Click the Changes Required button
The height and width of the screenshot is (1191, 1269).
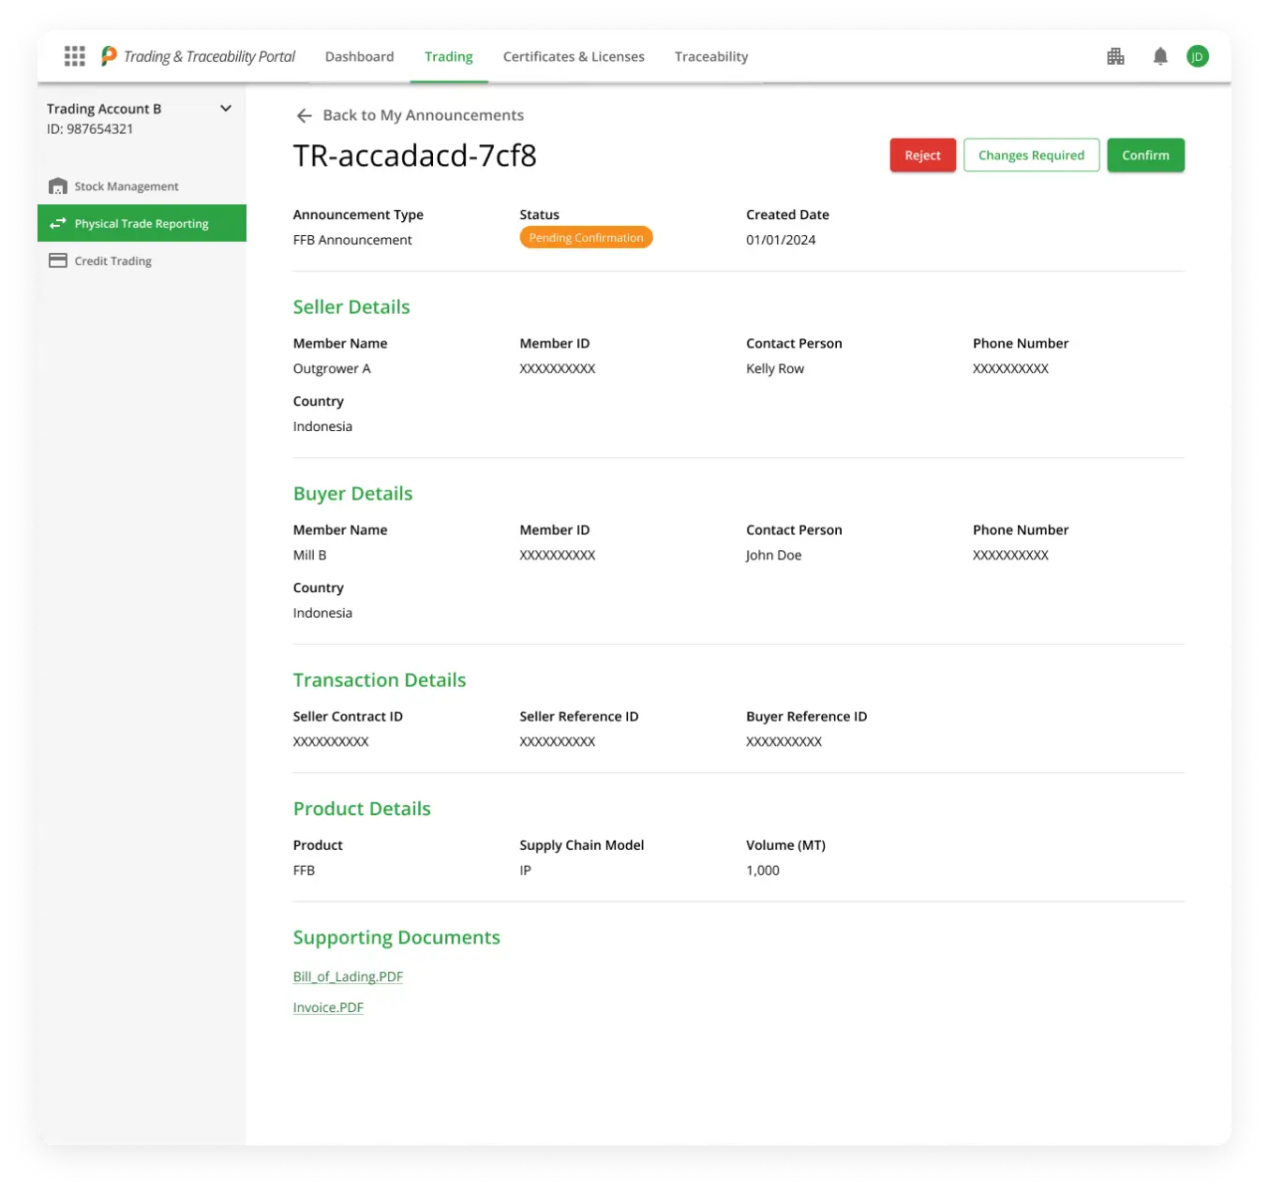pos(1031,156)
